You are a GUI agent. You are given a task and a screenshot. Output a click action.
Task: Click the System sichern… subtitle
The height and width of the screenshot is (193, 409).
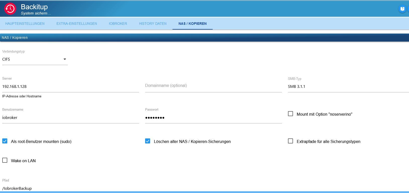[x=36, y=13]
